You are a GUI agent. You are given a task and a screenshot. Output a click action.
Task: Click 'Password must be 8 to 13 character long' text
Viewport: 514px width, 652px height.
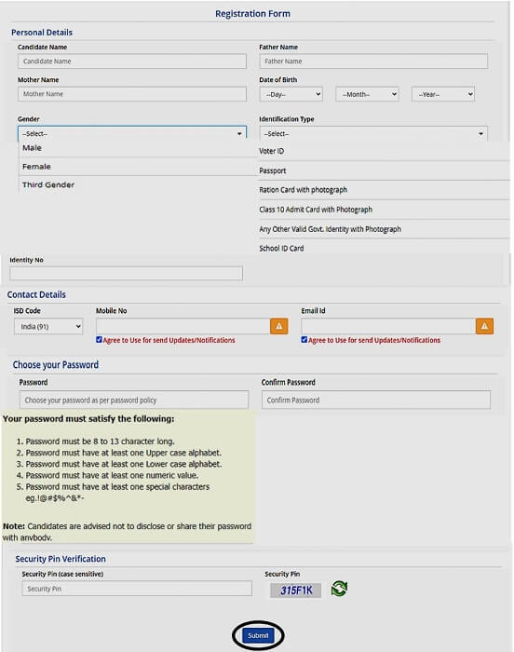point(101,441)
